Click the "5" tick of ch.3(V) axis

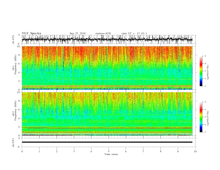point(19,138)
